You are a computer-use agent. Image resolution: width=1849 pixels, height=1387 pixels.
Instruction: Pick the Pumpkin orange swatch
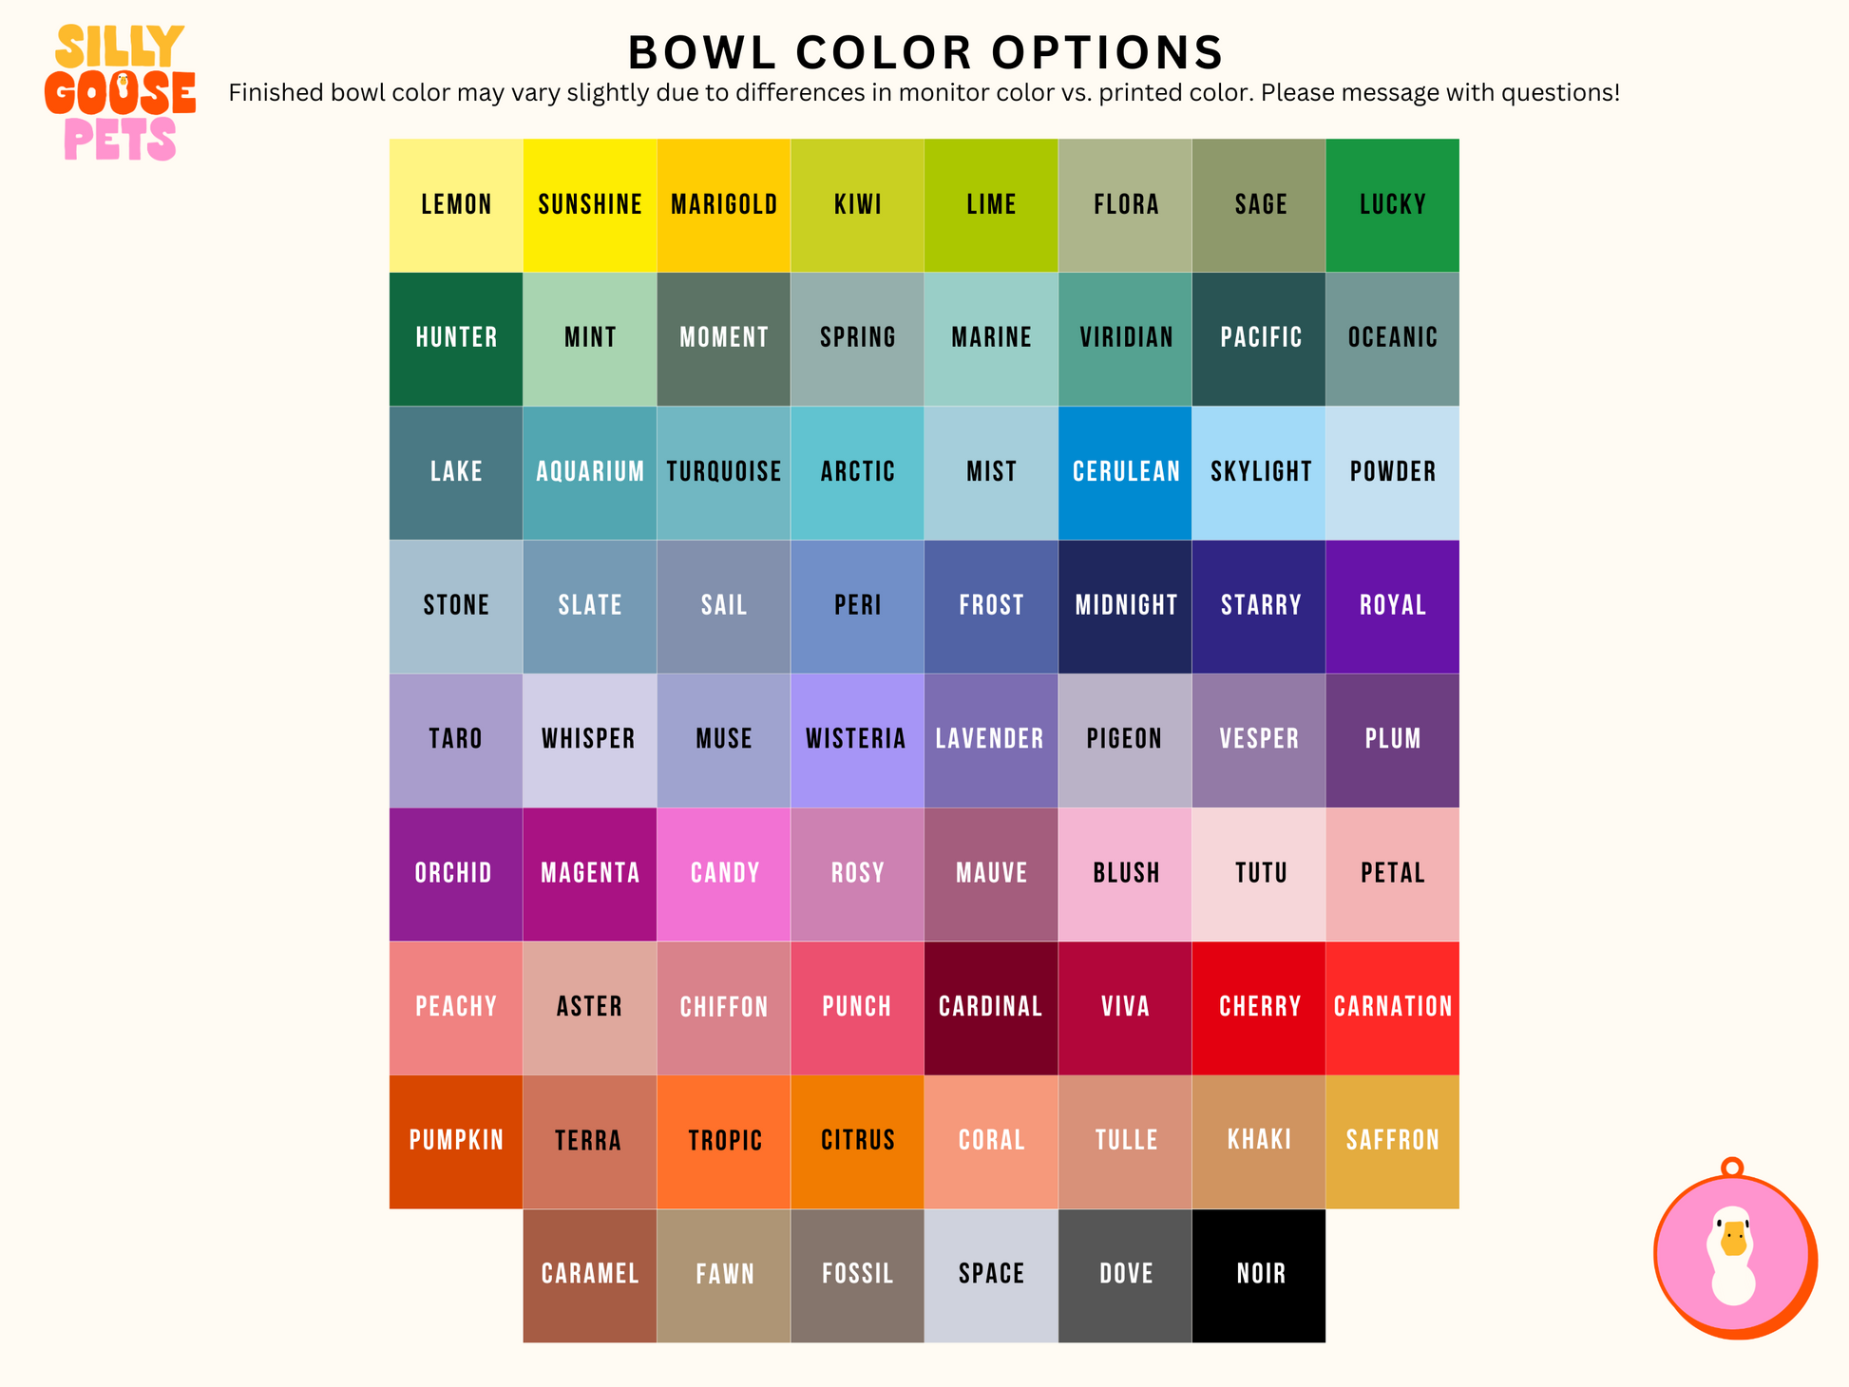(x=456, y=1141)
